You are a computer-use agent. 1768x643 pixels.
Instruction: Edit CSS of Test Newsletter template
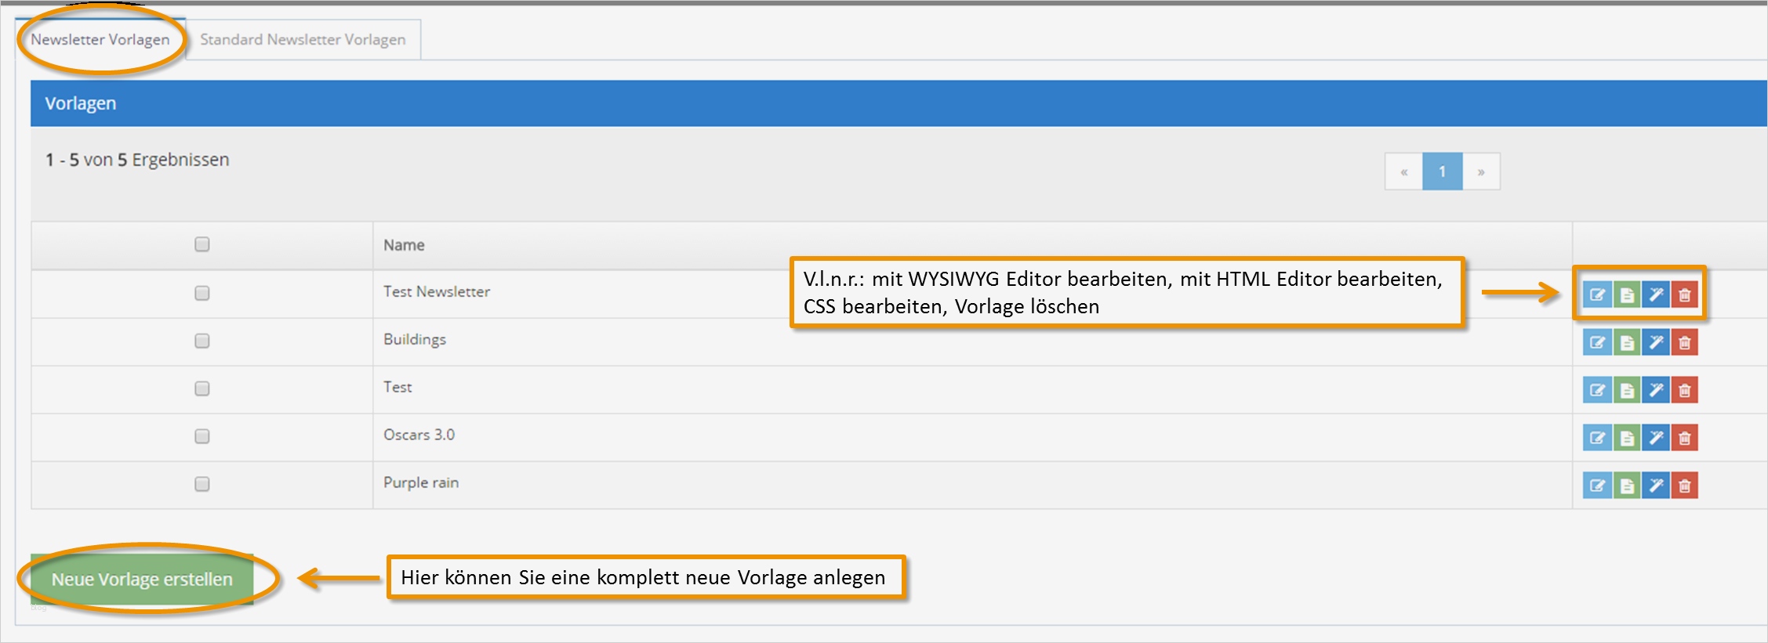tap(1655, 294)
